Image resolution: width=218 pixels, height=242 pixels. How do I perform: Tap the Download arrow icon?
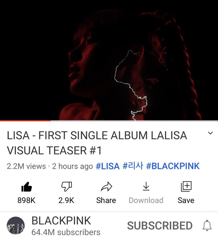[x=146, y=186]
